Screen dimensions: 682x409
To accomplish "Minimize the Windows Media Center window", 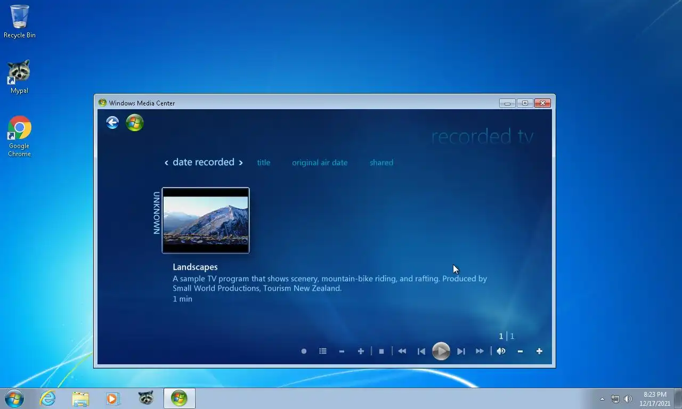I will [507, 103].
